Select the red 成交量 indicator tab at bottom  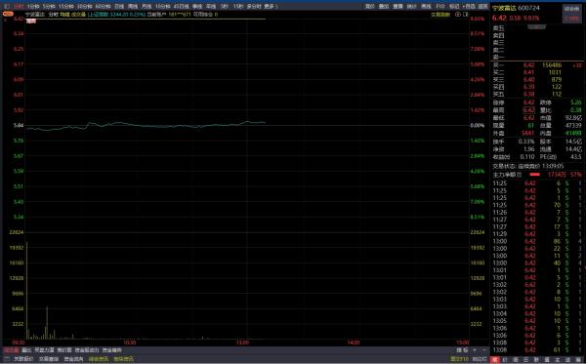pos(11,350)
